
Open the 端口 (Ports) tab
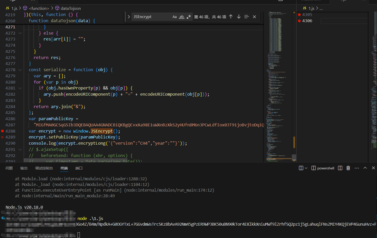[79, 168]
